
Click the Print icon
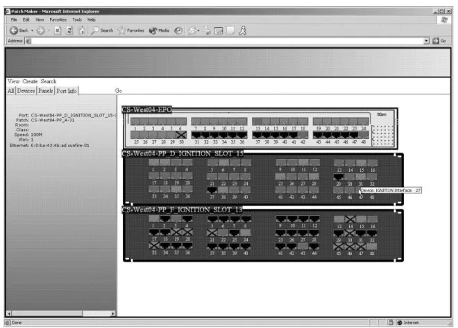tap(207, 31)
